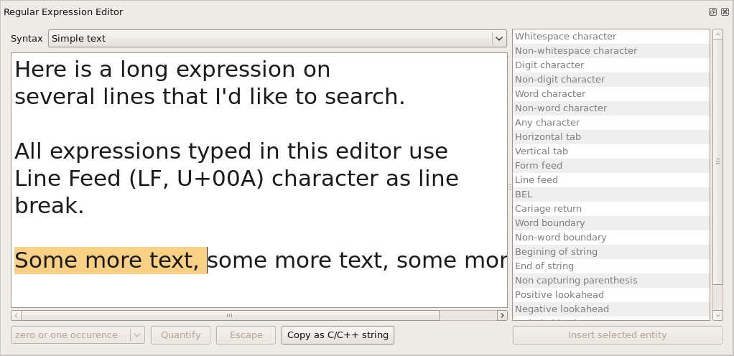Screen dimensions: 734x356
Task: Click horizontal scrollbar left arrow
Action: [17, 315]
